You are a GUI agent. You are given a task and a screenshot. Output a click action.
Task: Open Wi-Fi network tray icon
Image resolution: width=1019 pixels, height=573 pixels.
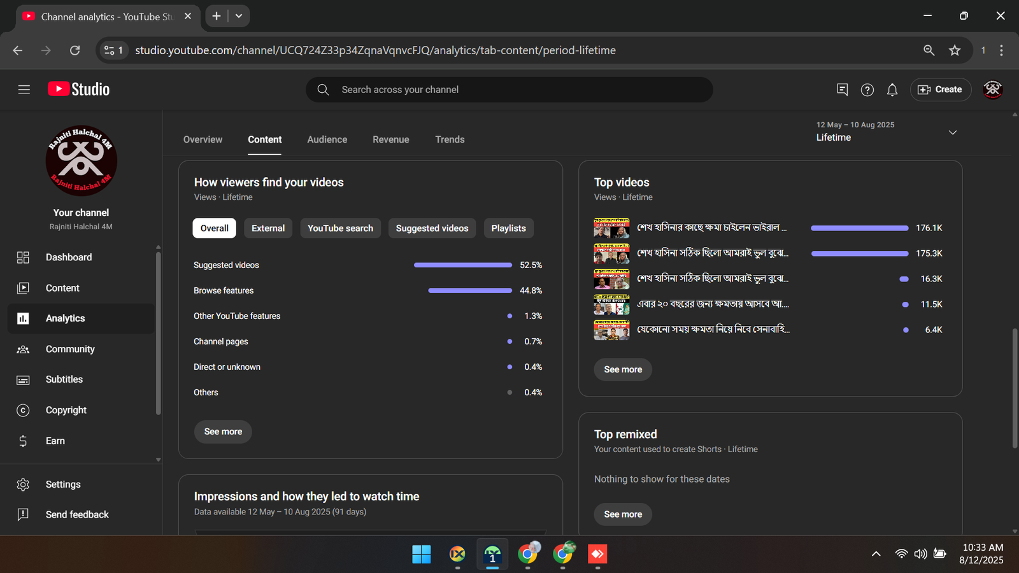pos(901,554)
